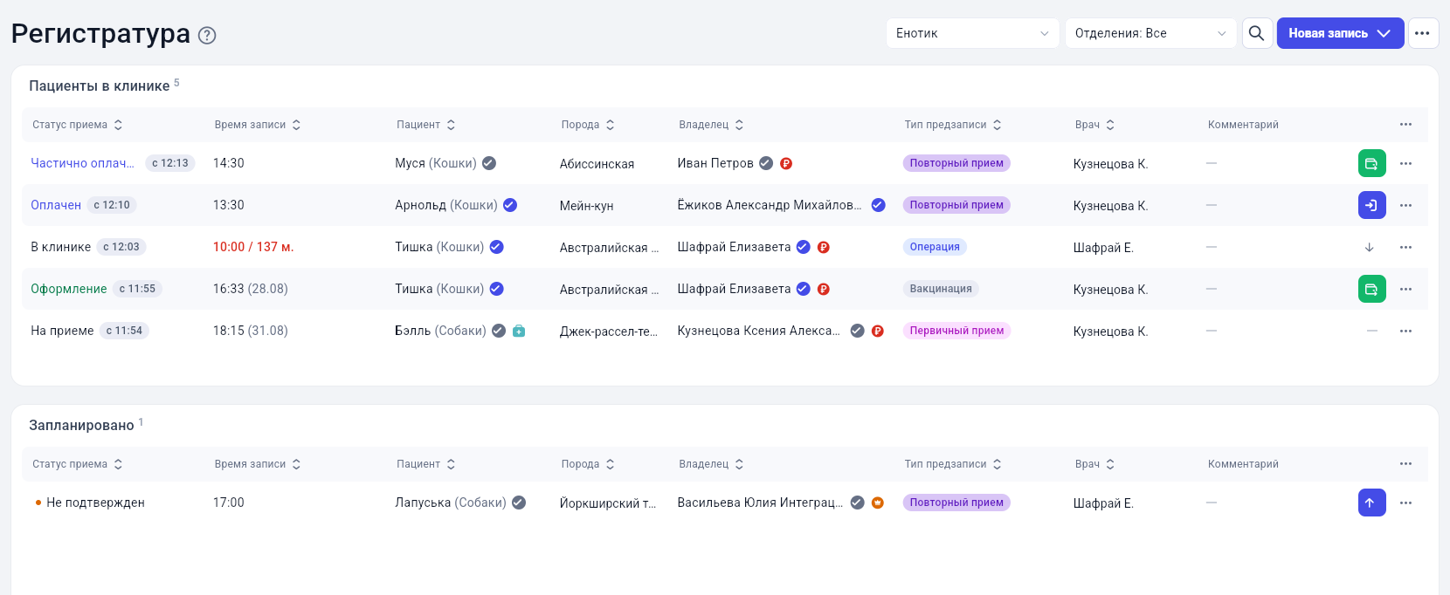Open the Оформление status link
The image size is (1450, 595).
[68, 289]
